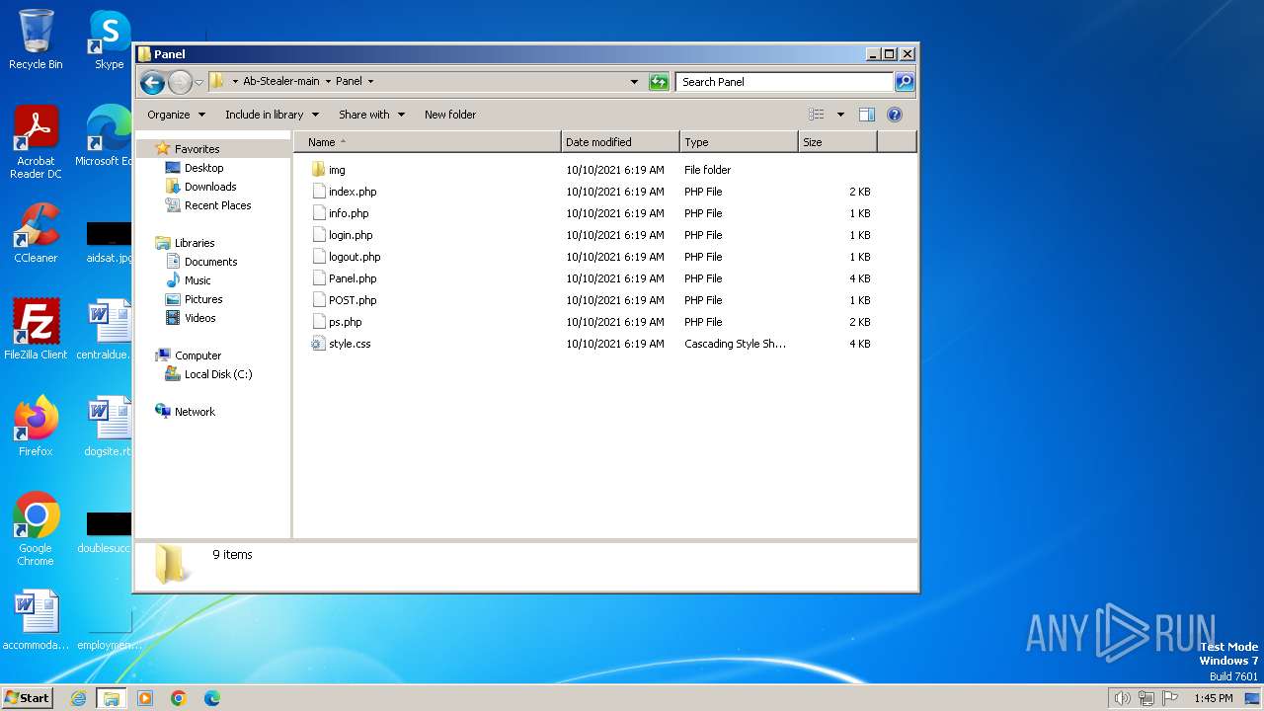Select the login.php file
This screenshot has height=711, width=1264.
[x=350, y=235]
